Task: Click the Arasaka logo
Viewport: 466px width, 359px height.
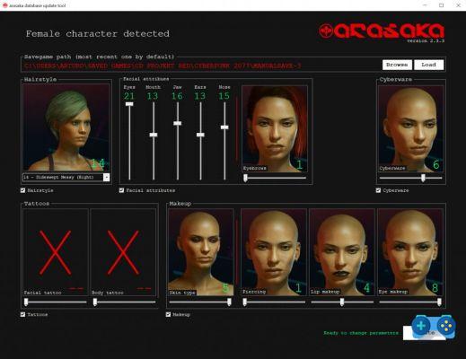Action: pyautogui.click(x=382, y=31)
